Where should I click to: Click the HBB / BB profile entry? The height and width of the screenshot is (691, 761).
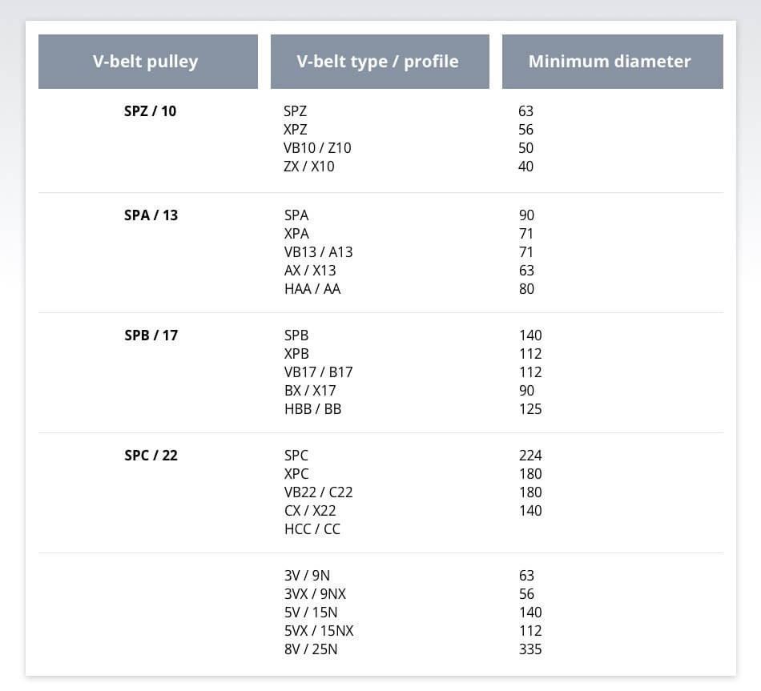[313, 409]
